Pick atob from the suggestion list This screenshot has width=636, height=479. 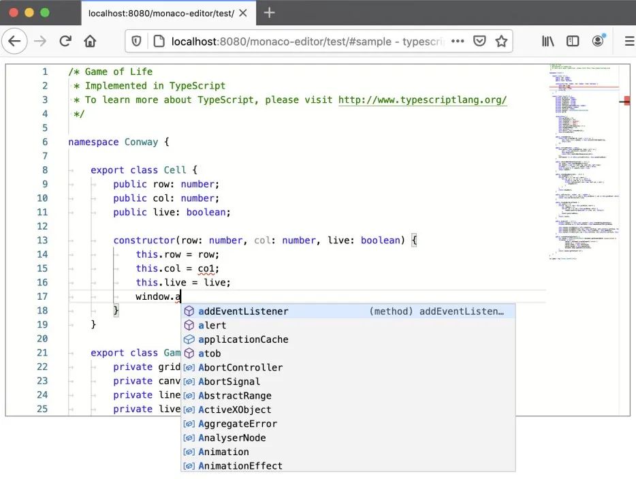(348, 354)
